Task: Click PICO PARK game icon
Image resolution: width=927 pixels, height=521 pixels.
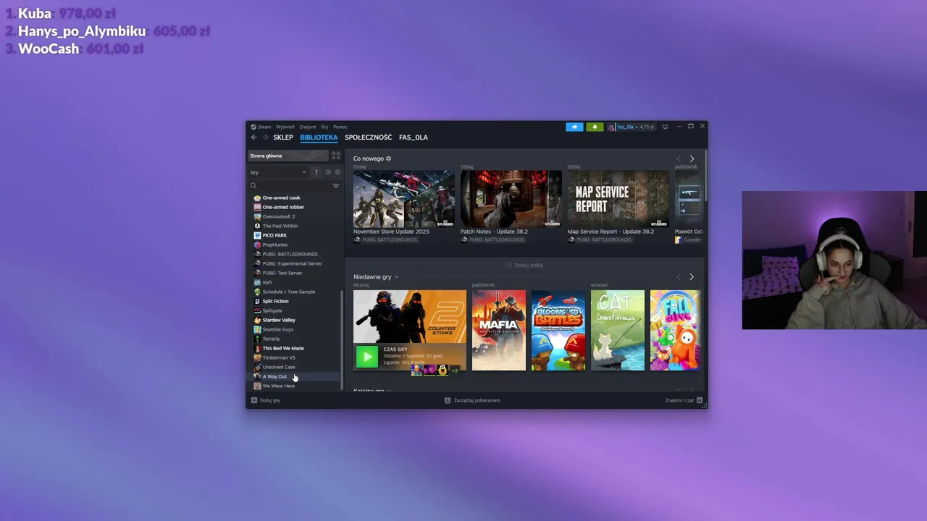Action: click(x=257, y=235)
